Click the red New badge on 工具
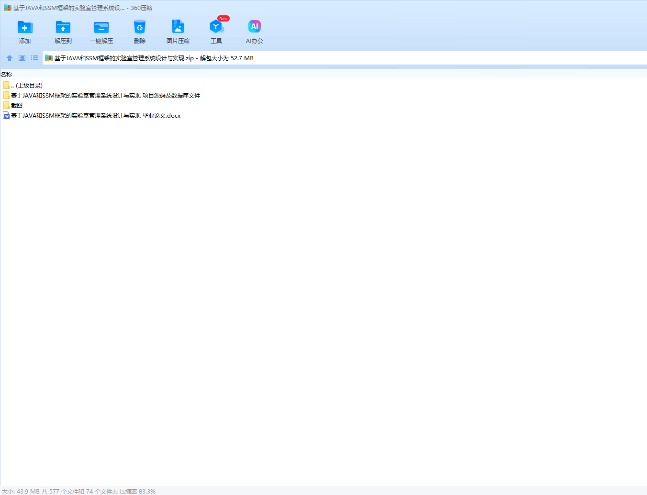Screen dimensions: 647x495 coord(223,19)
